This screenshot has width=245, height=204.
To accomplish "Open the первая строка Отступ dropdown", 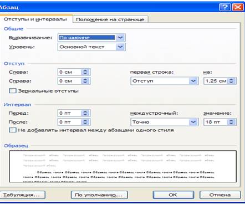I will coord(165,81).
